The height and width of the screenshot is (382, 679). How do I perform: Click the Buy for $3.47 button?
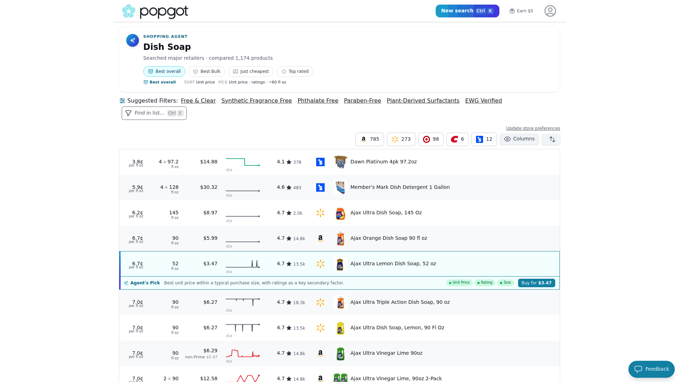tap(536, 283)
